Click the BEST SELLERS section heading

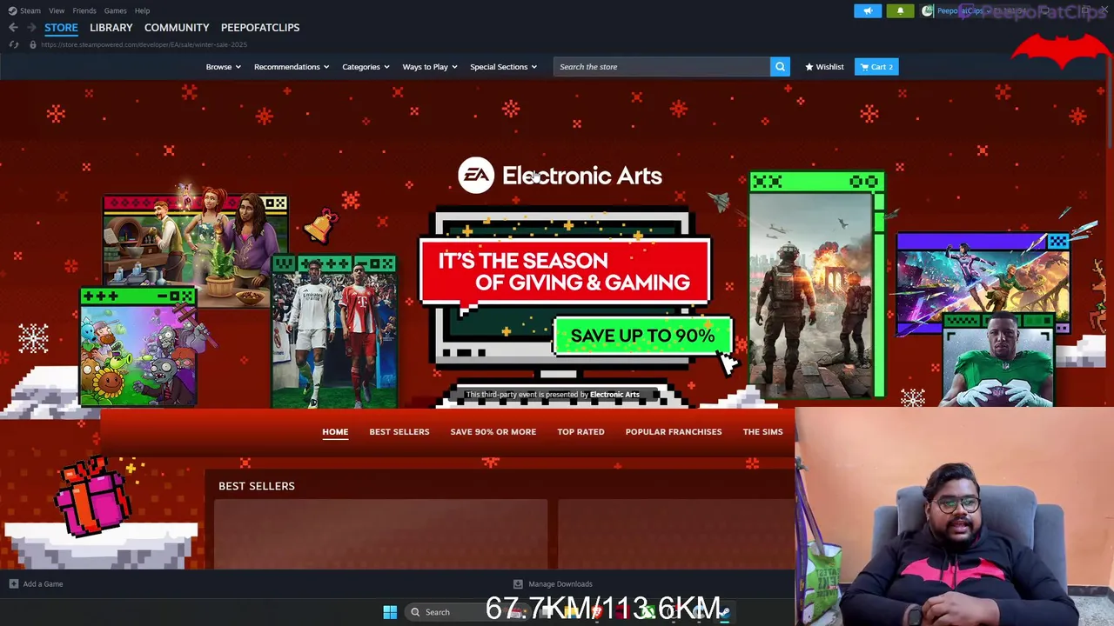click(x=257, y=486)
